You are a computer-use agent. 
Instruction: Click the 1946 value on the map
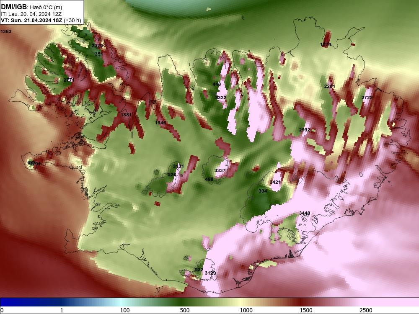pyautogui.click(x=160, y=123)
